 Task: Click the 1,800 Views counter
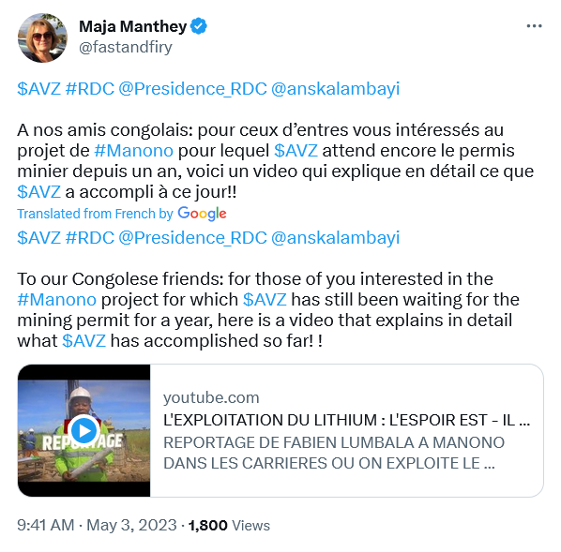coord(229,526)
